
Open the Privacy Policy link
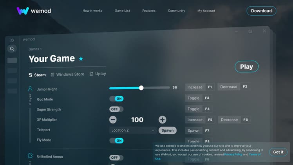(233, 154)
